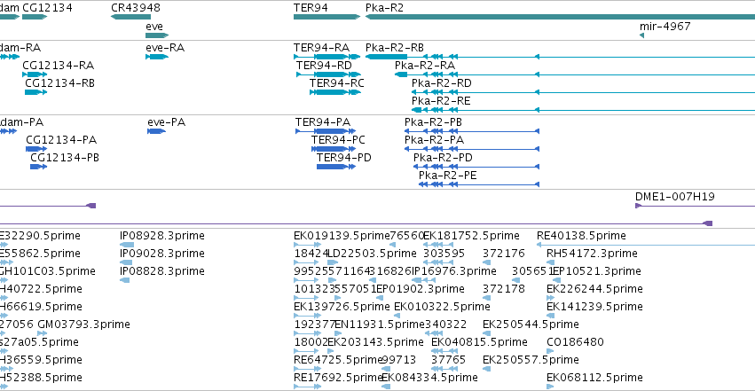Select the CG12134-RB transcript glyph
755x391 pixels.
(36, 92)
